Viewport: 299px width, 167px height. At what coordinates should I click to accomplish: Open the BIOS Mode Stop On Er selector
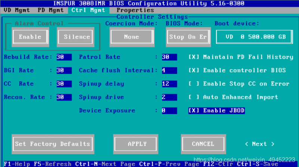click(188, 37)
